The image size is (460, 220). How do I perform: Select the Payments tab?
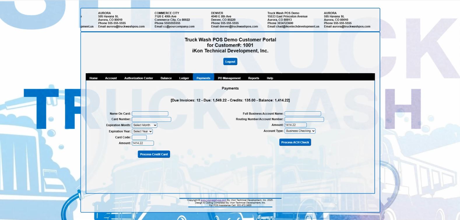click(x=203, y=77)
